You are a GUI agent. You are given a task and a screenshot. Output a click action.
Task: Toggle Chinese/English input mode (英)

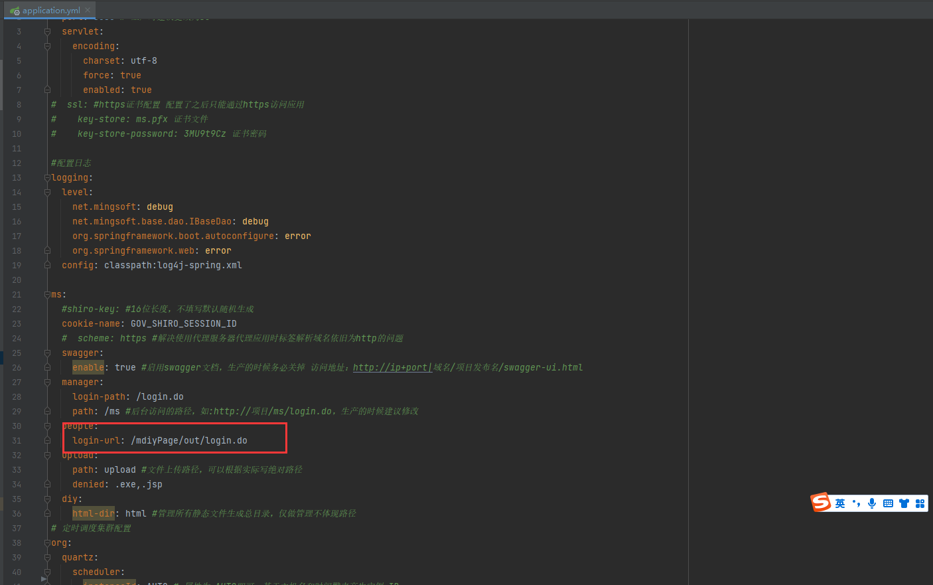[x=840, y=503]
